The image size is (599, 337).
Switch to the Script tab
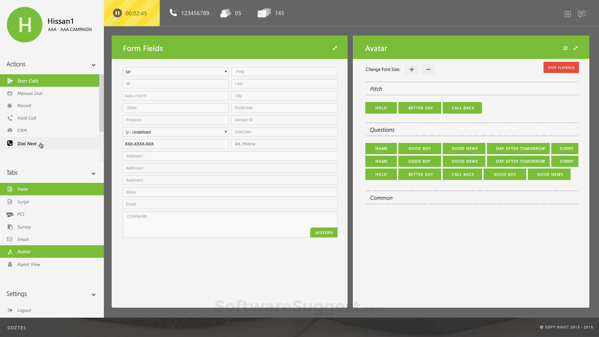pos(22,202)
